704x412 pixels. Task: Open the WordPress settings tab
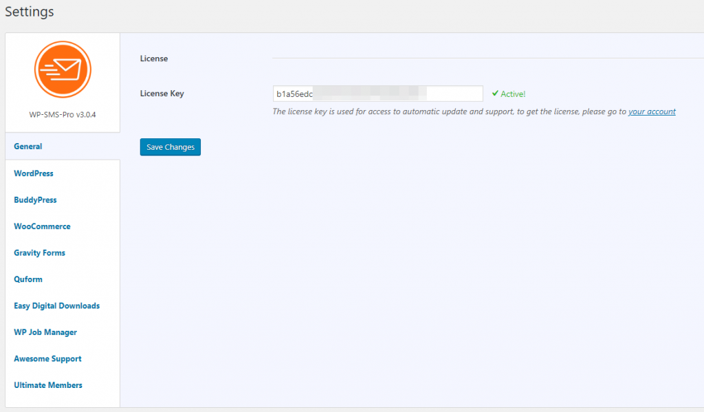[x=34, y=173]
